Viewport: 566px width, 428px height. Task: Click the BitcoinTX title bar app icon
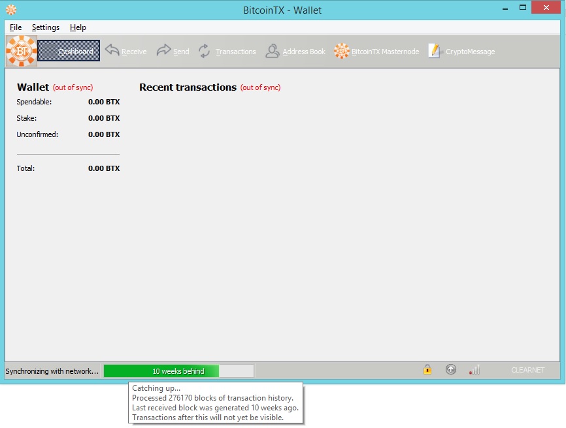click(x=11, y=10)
